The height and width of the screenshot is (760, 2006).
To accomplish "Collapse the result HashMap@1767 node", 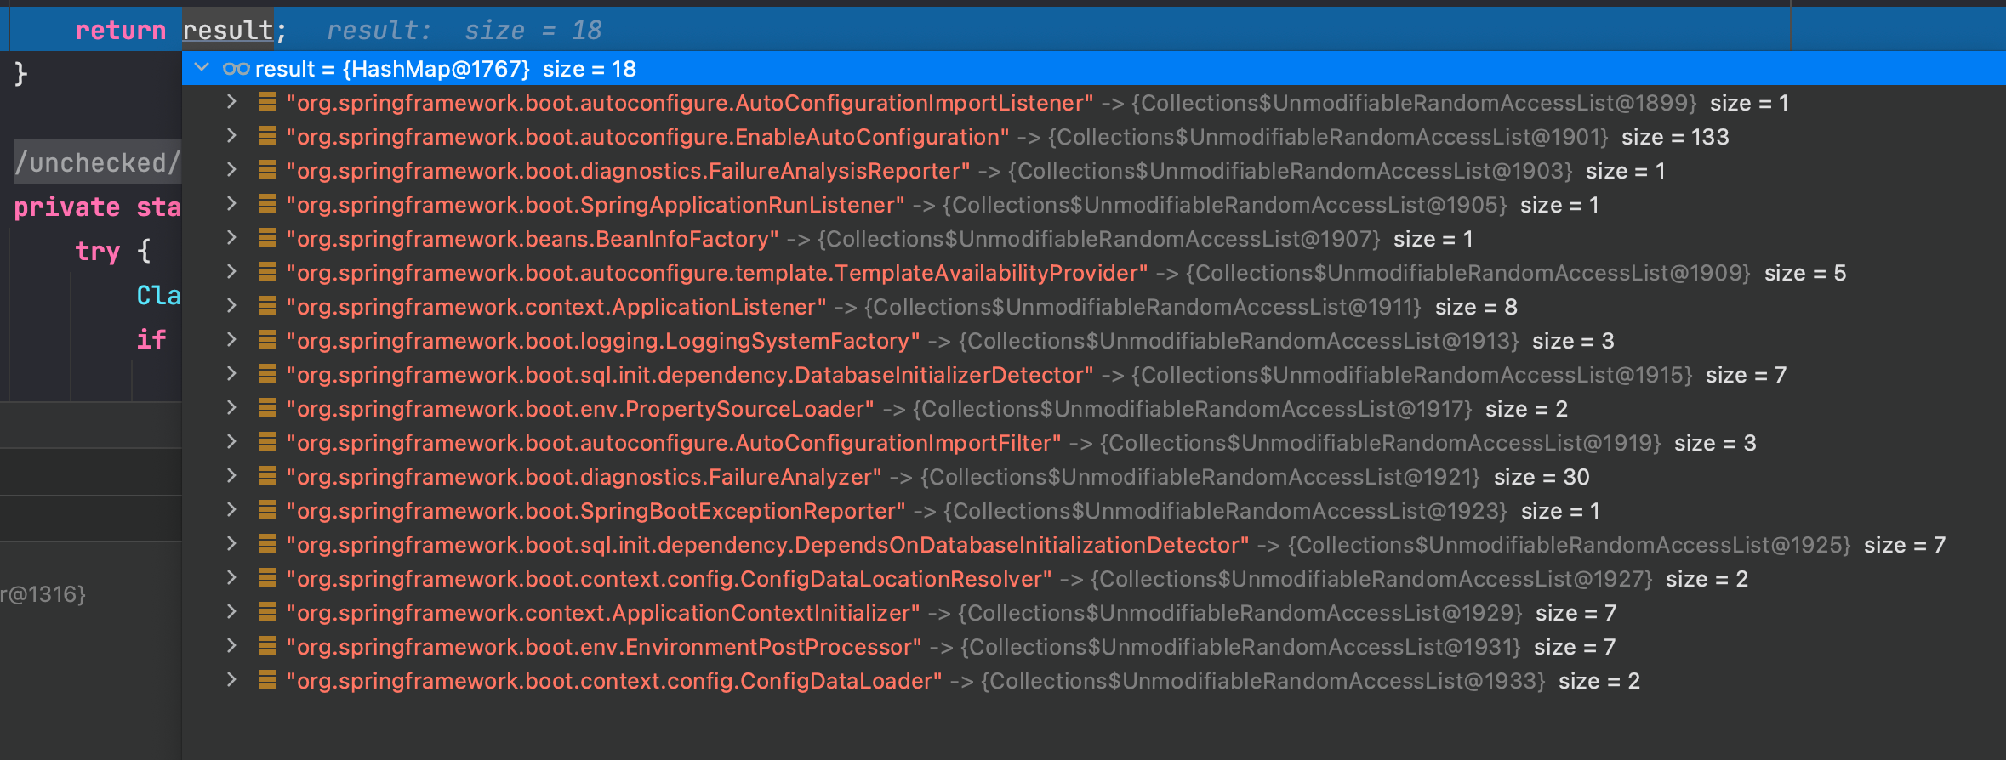I will [x=202, y=67].
